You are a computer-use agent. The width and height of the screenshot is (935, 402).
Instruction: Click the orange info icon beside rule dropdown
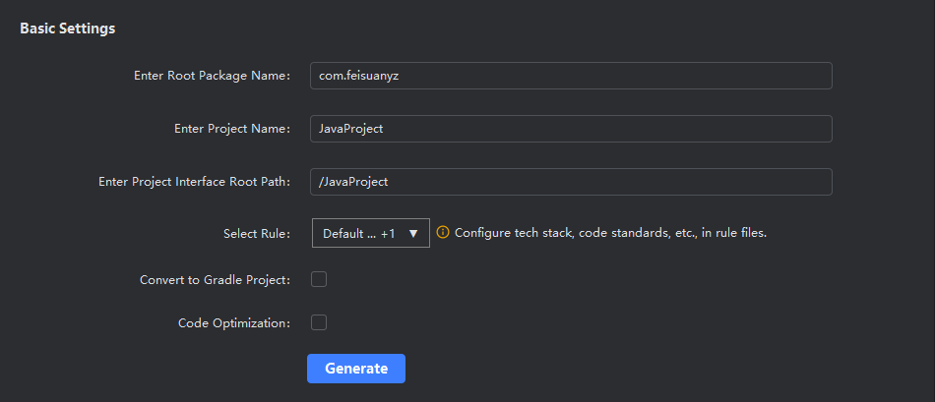point(443,233)
